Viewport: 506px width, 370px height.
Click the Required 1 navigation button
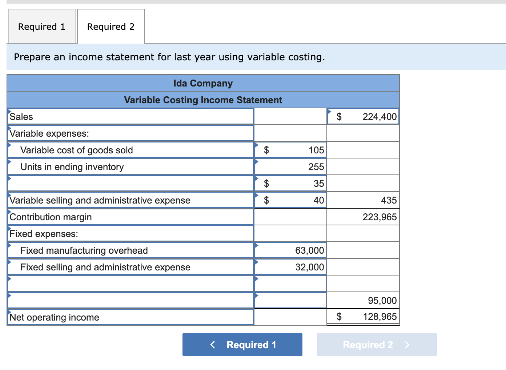242,345
